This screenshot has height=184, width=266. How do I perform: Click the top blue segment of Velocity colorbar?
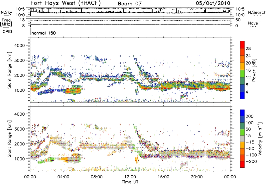click(x=242, y=113)
